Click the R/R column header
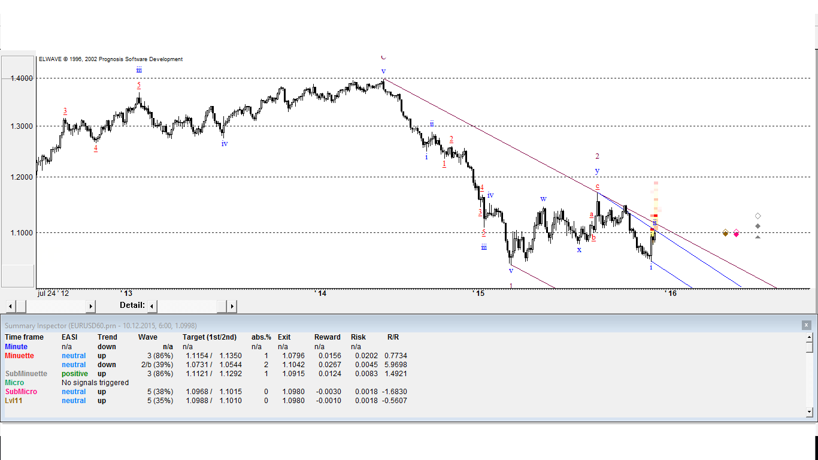Viewport: 818px width, 460px height. (x=393, y=337)
